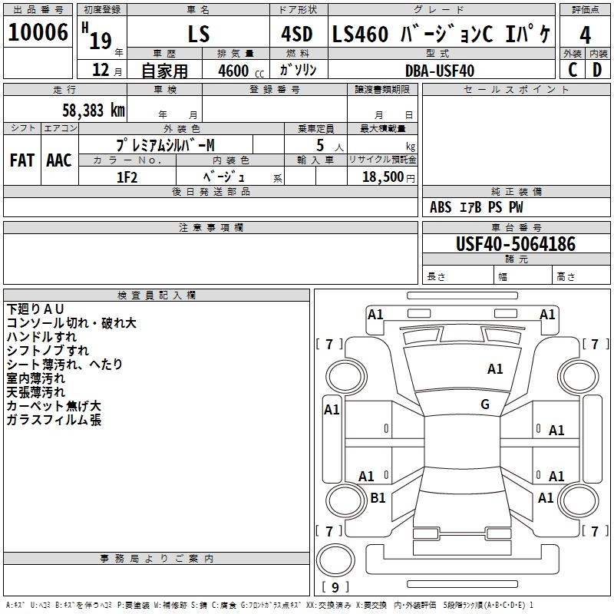This screenshot has height=614, width=614.
Task: Click the カーペット焦げ大 inspector note
Action: (x=54, y=406)
